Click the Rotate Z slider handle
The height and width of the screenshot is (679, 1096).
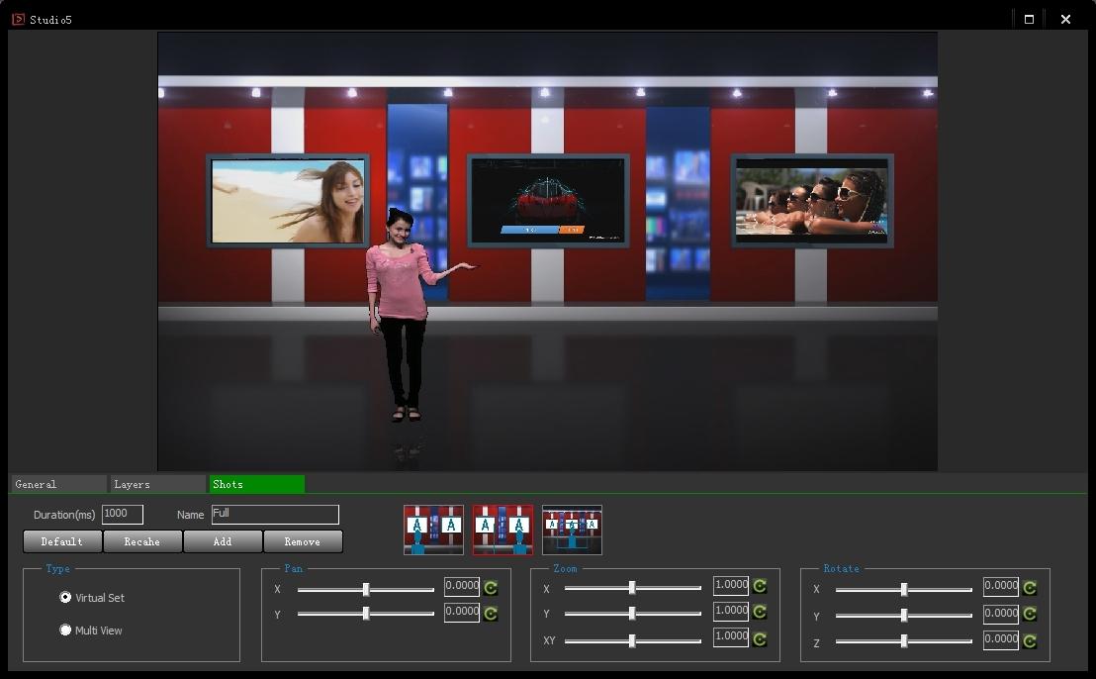(x=904, y=641)
